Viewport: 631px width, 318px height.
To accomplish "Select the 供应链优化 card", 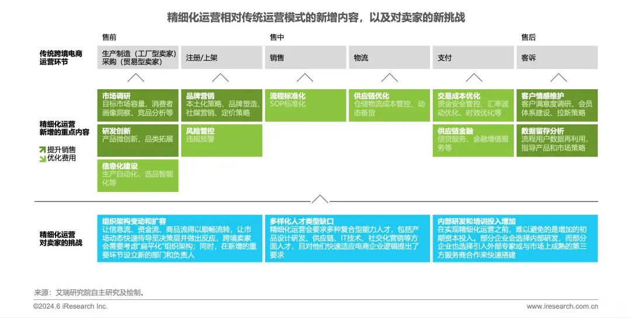I will pyautogui.click(x=389, y=106).
